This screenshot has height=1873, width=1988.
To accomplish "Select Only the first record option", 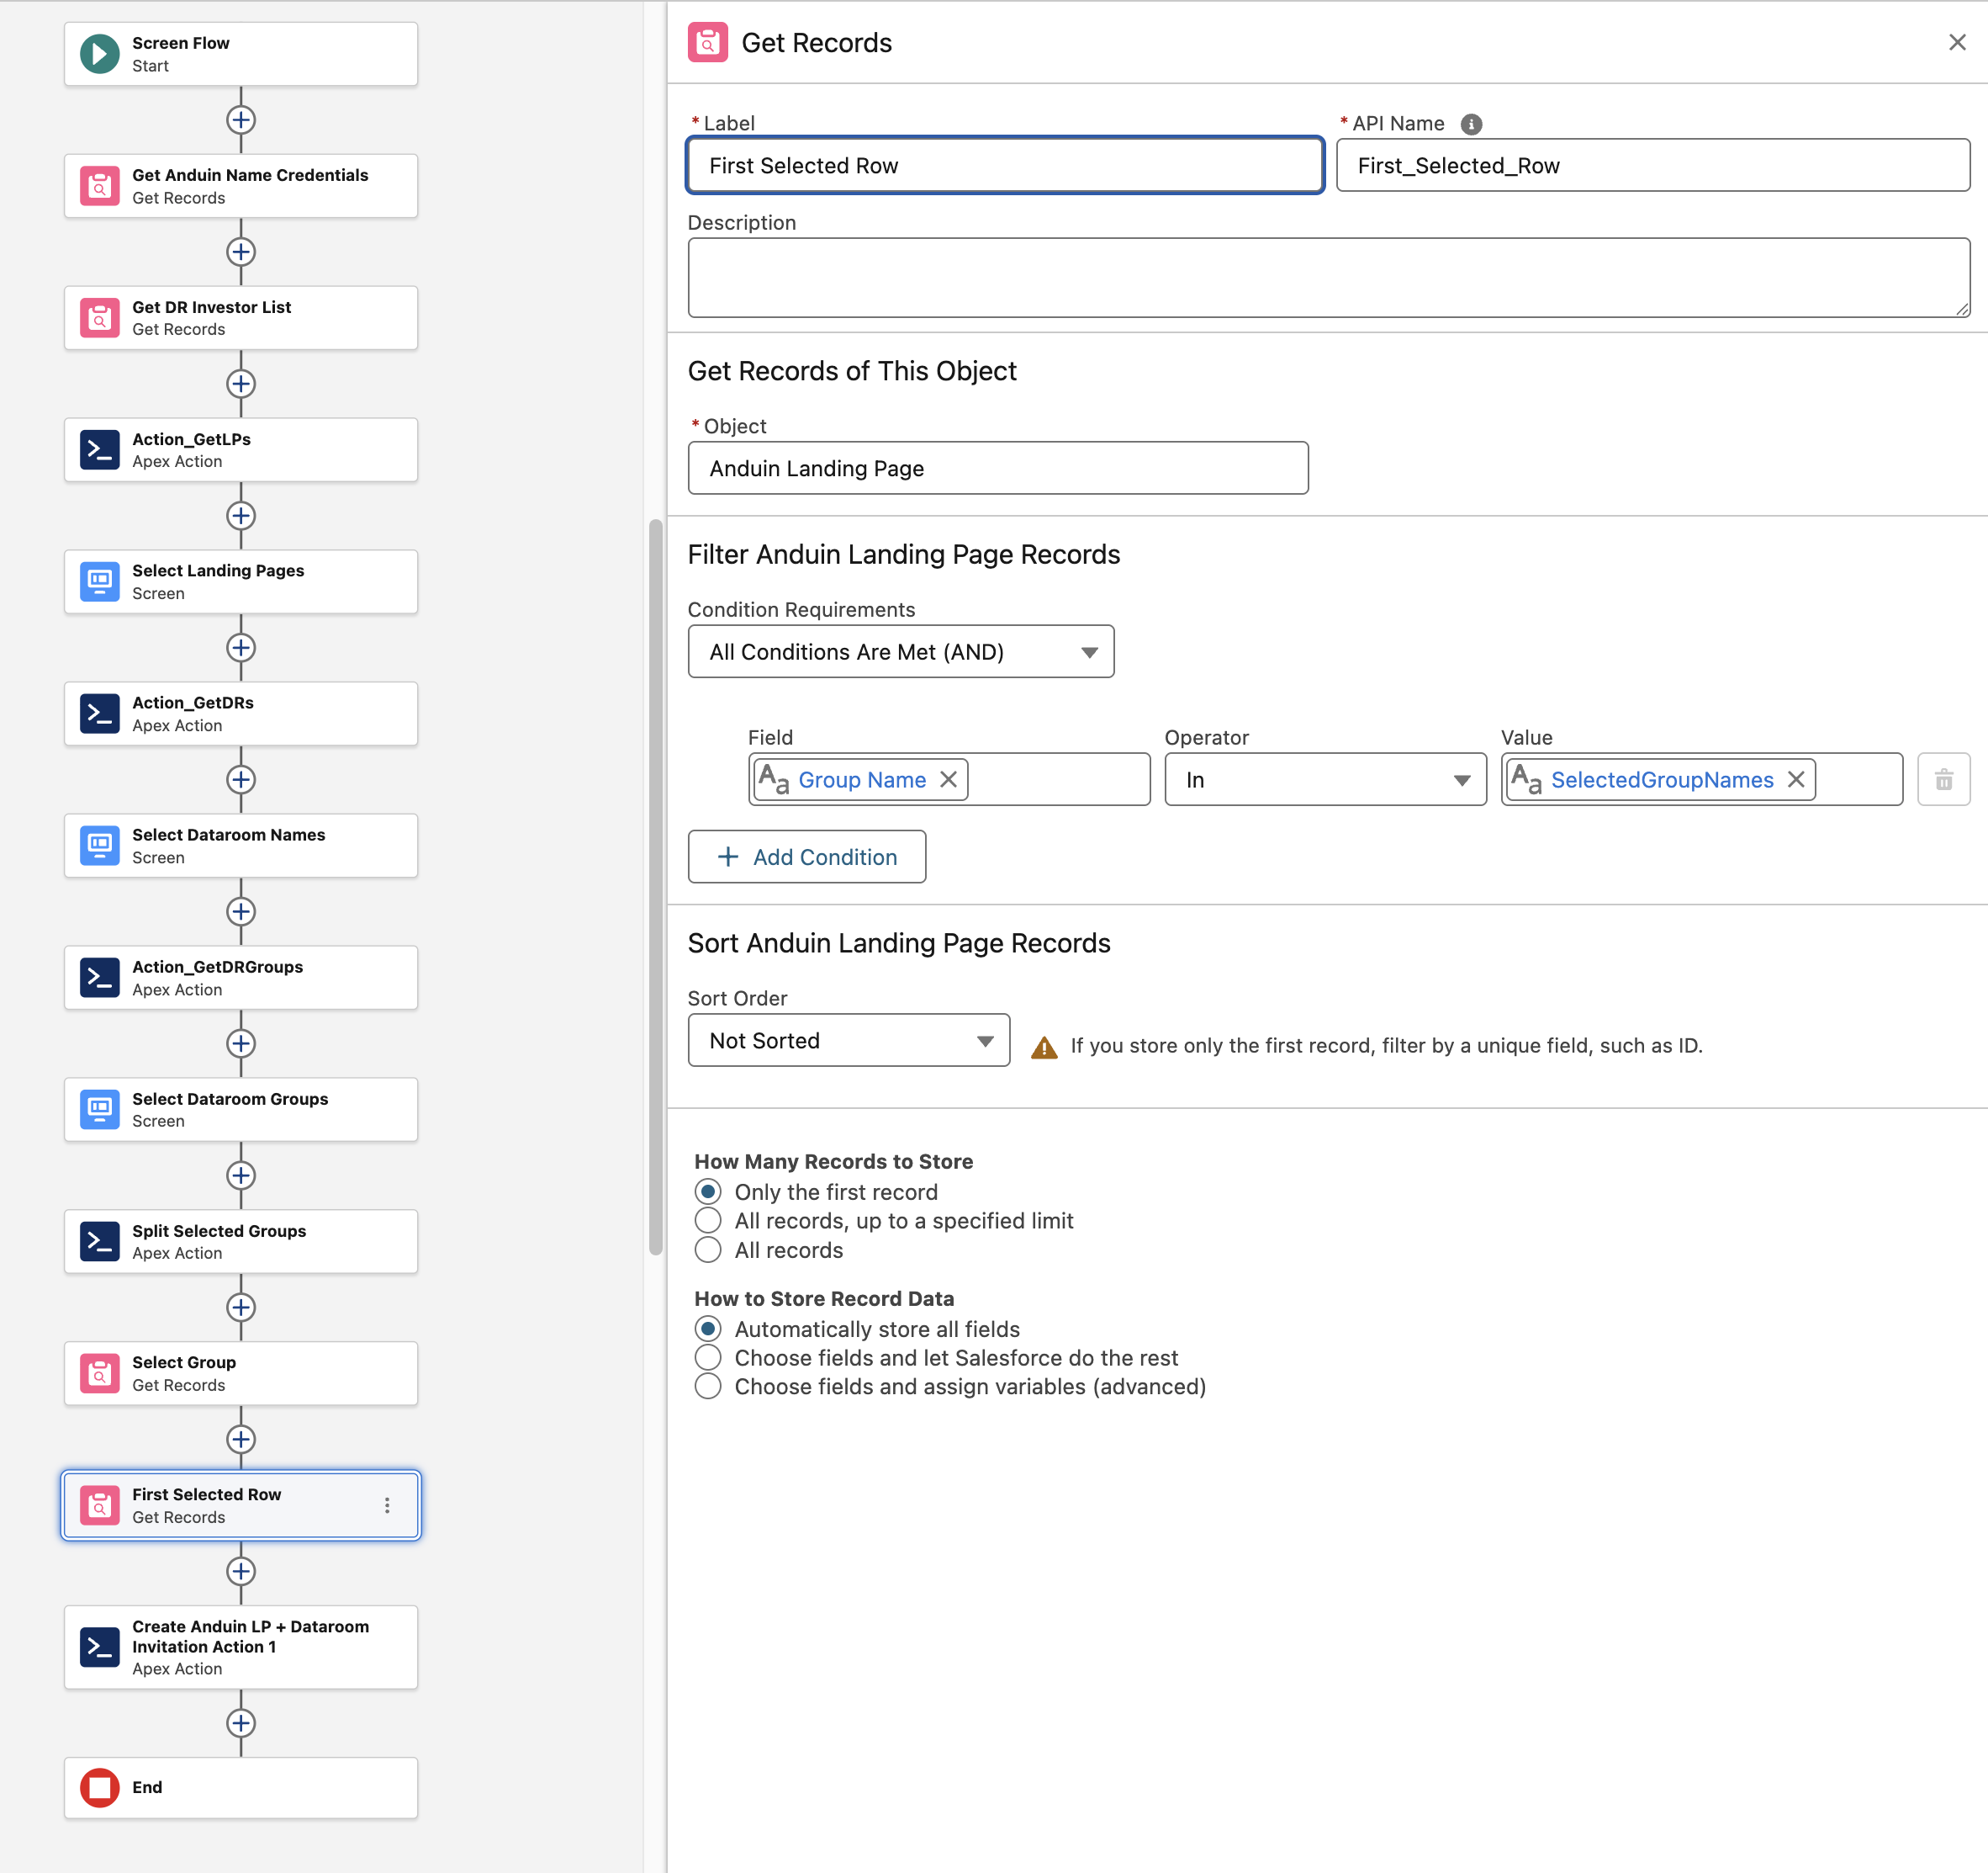I will coord(708,1191).
